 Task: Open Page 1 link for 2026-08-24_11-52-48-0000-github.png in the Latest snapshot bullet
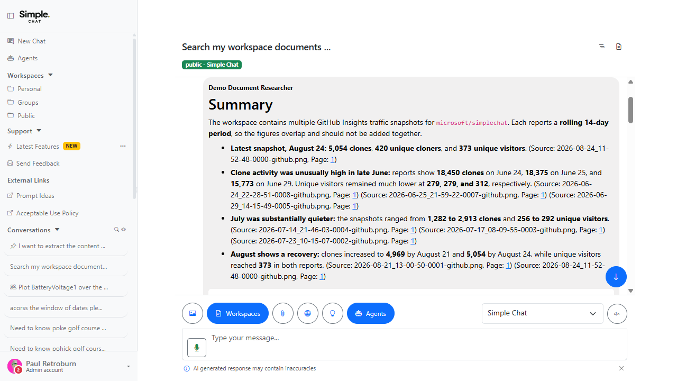point(333,159)
